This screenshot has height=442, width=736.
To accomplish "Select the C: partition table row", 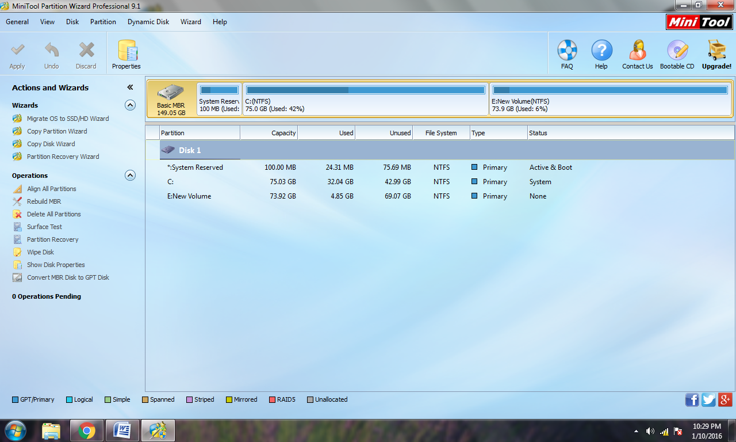I will [x=447, y=182].
